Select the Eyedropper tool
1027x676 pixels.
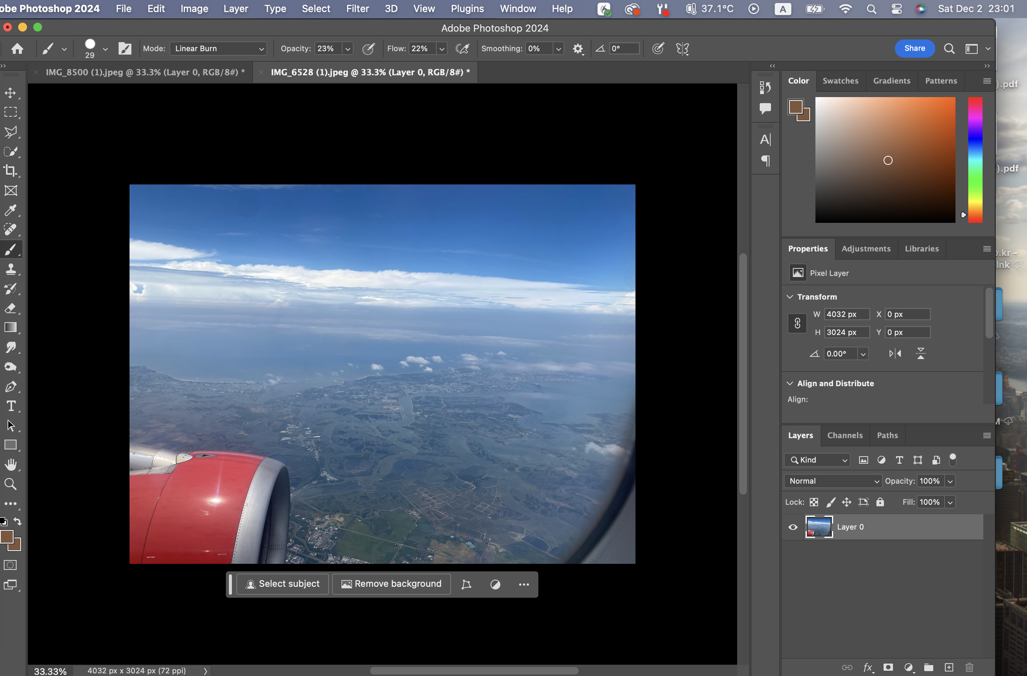11,210
